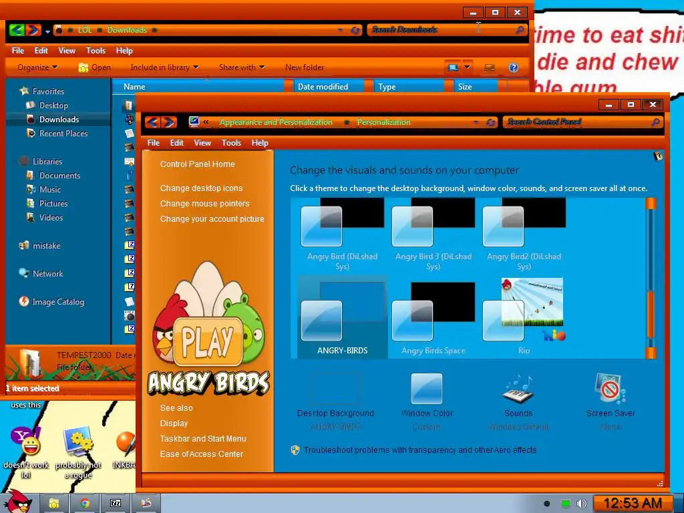This screenshot has width=684, height=513.
Task: Open the Organize dropdown
Action: (37, 67)
